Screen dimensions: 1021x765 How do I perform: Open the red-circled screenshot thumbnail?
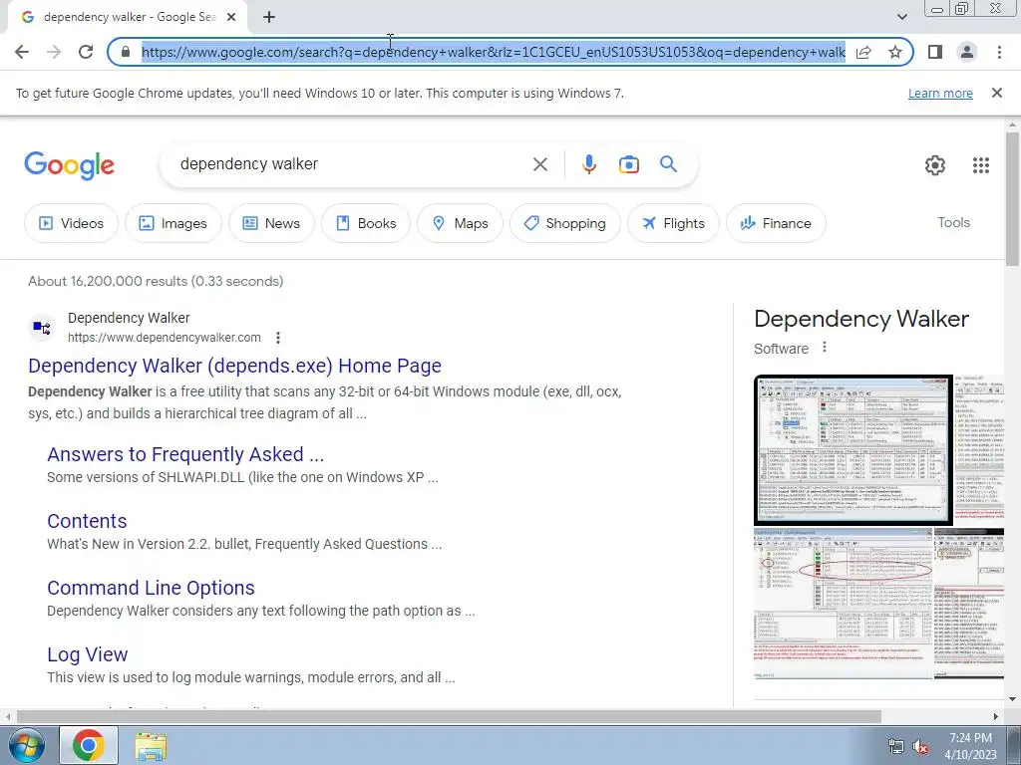click(x=844, y=603)
